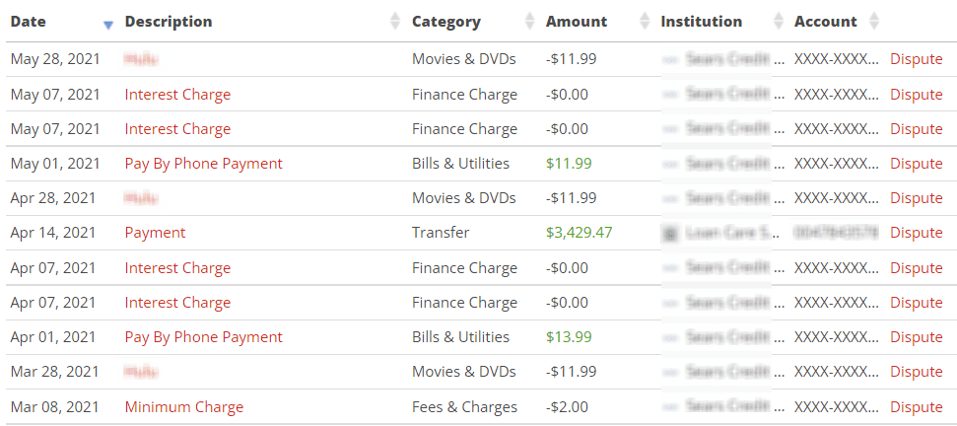Select the Account column header
Viewport: 957px width, 426px height.
[x=825, y=22]
